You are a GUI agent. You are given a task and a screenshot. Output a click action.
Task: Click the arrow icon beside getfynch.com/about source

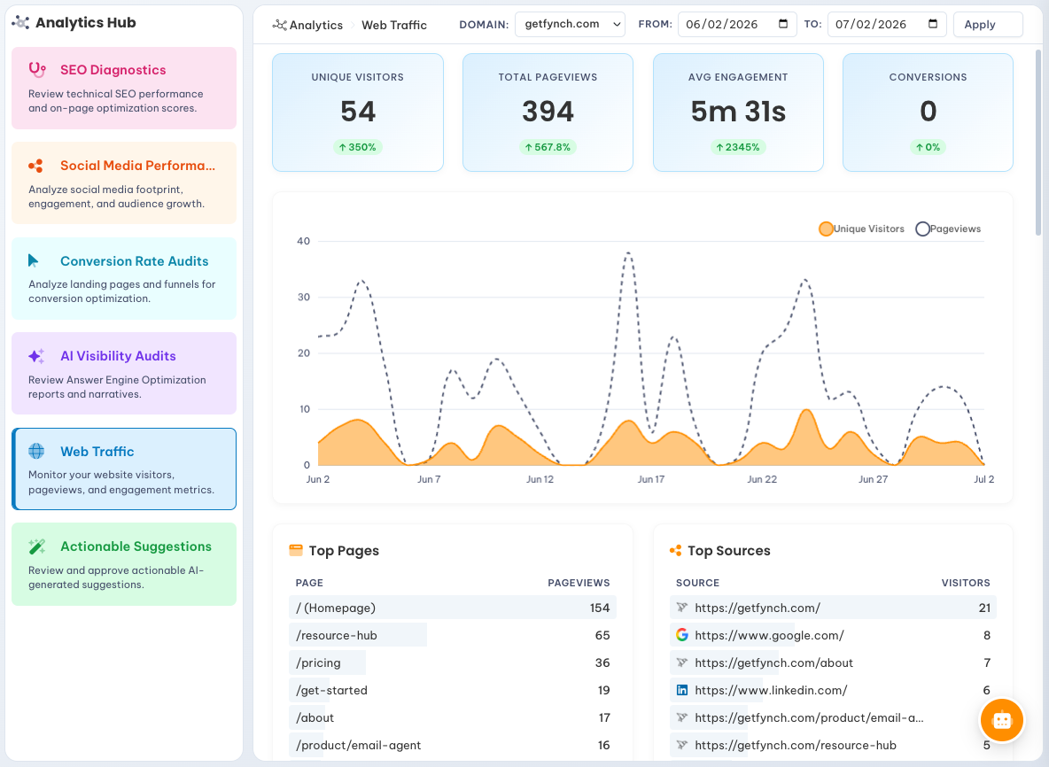681,662
